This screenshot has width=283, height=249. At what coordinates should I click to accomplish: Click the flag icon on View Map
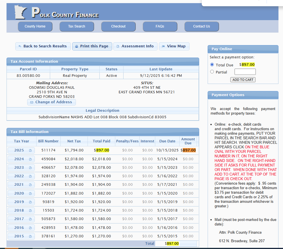(163, 46)
